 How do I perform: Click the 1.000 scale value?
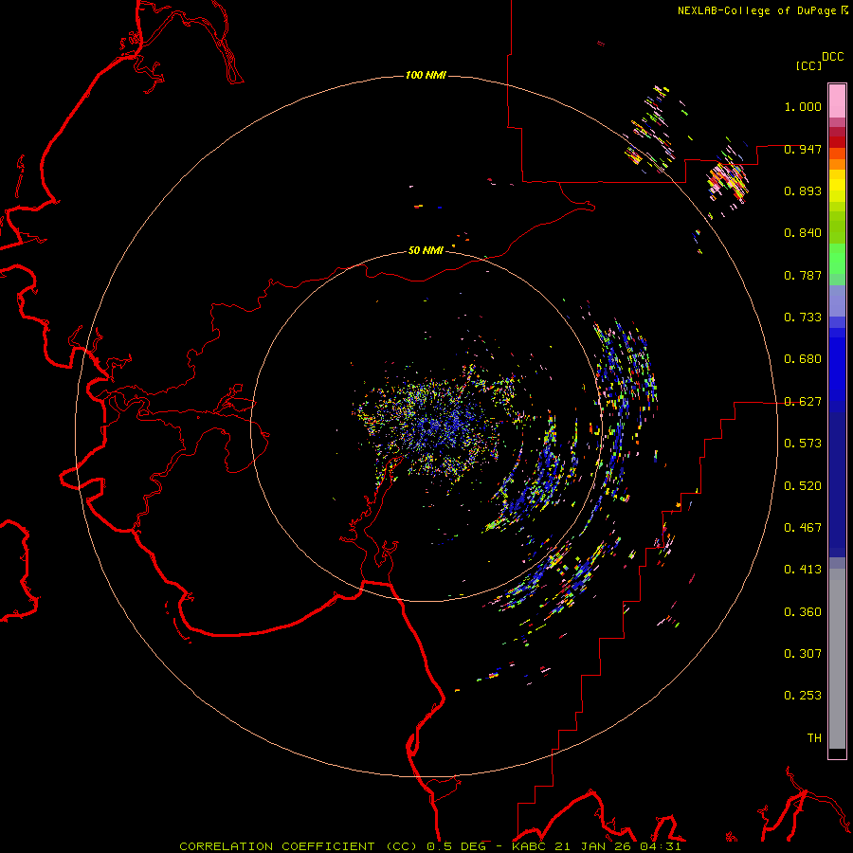[803, 106]
